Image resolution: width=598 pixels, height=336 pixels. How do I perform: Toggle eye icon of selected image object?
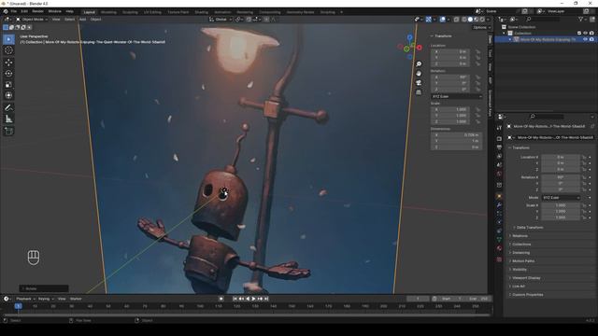click(586, 39)
